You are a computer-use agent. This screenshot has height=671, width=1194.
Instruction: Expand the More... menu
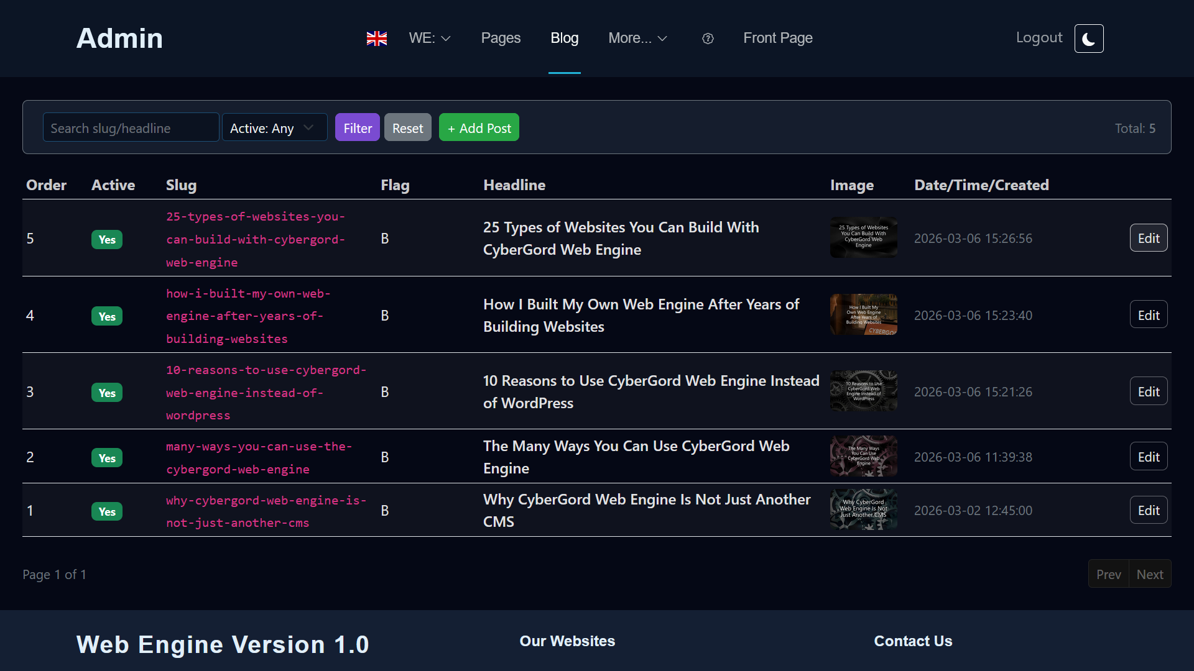click(x=637, y=39)
